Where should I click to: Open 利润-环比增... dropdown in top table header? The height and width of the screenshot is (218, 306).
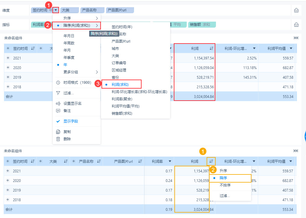click(x=254, y=48)
